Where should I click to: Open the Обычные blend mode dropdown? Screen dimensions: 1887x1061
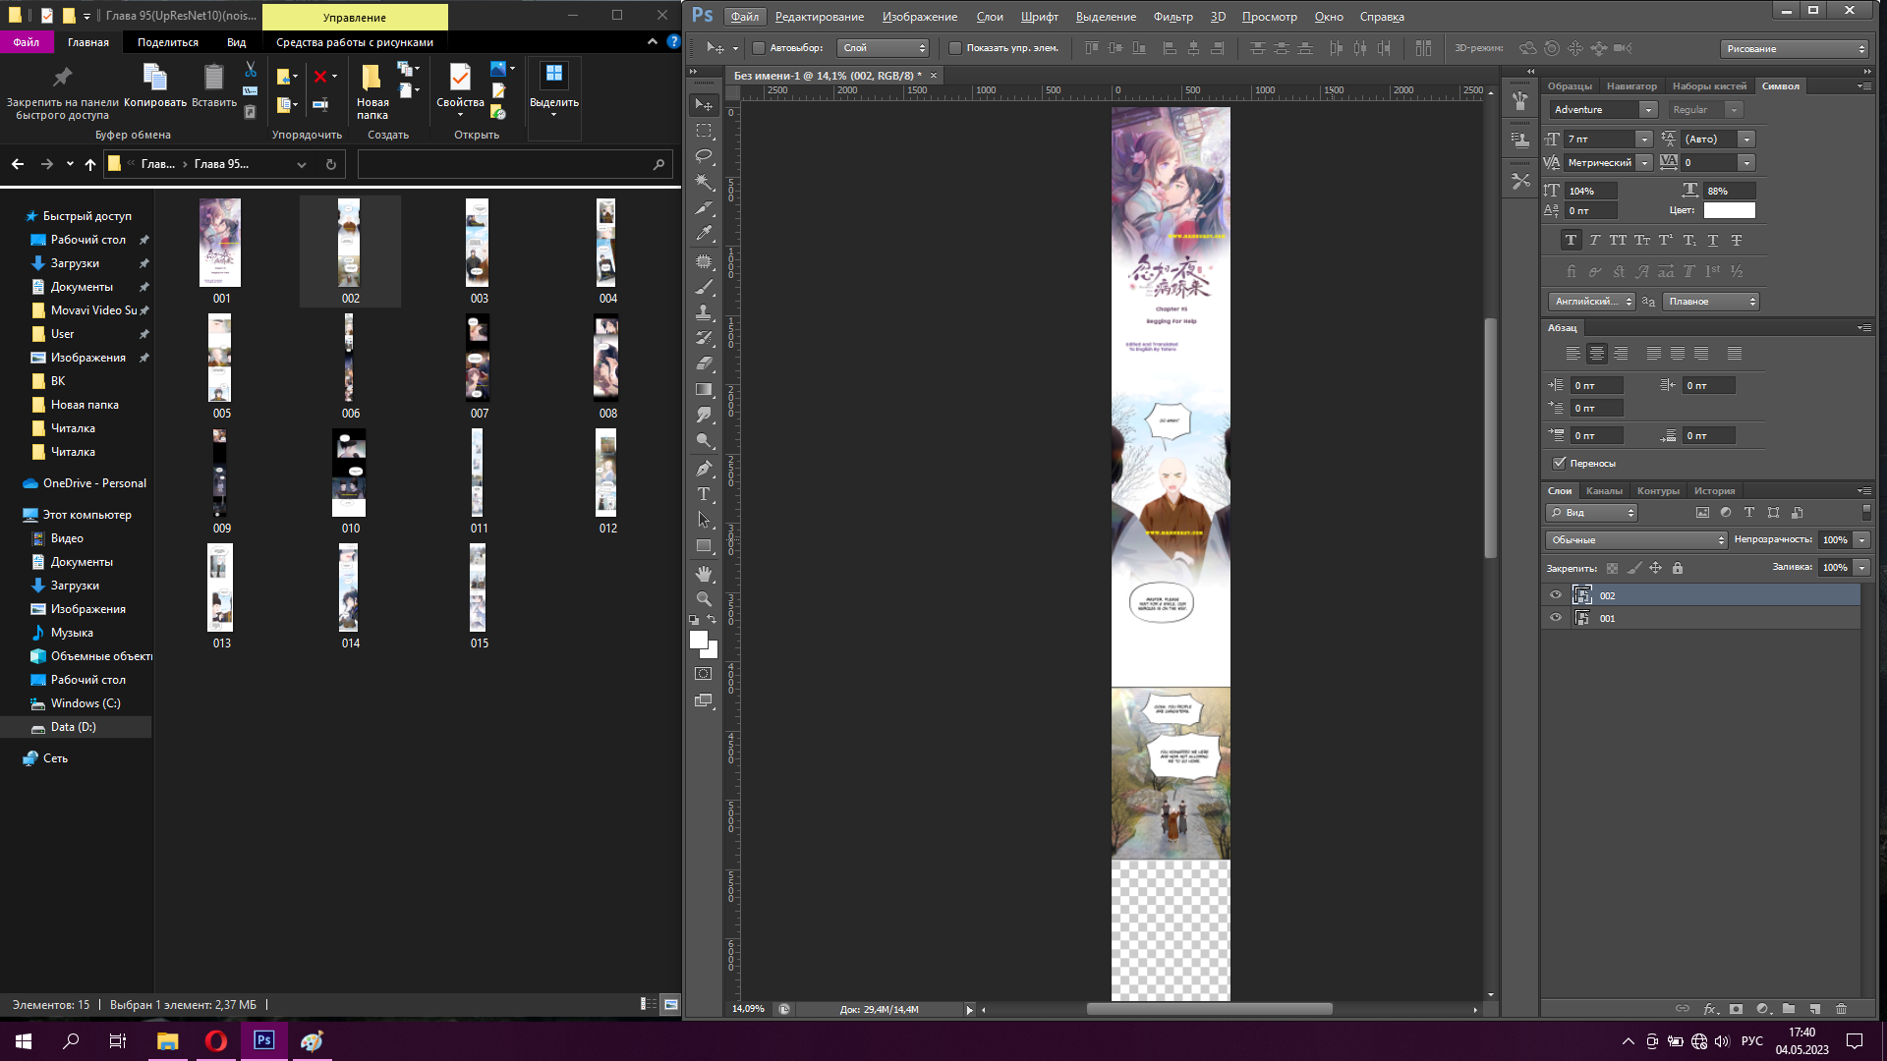point(1635,540)
